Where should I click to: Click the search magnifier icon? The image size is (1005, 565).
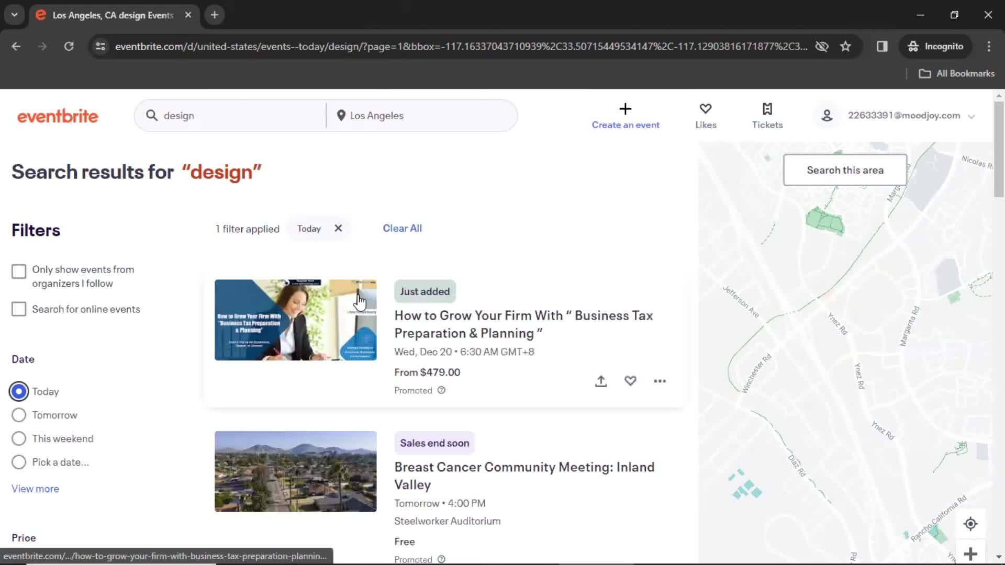(x=152, y=116)
